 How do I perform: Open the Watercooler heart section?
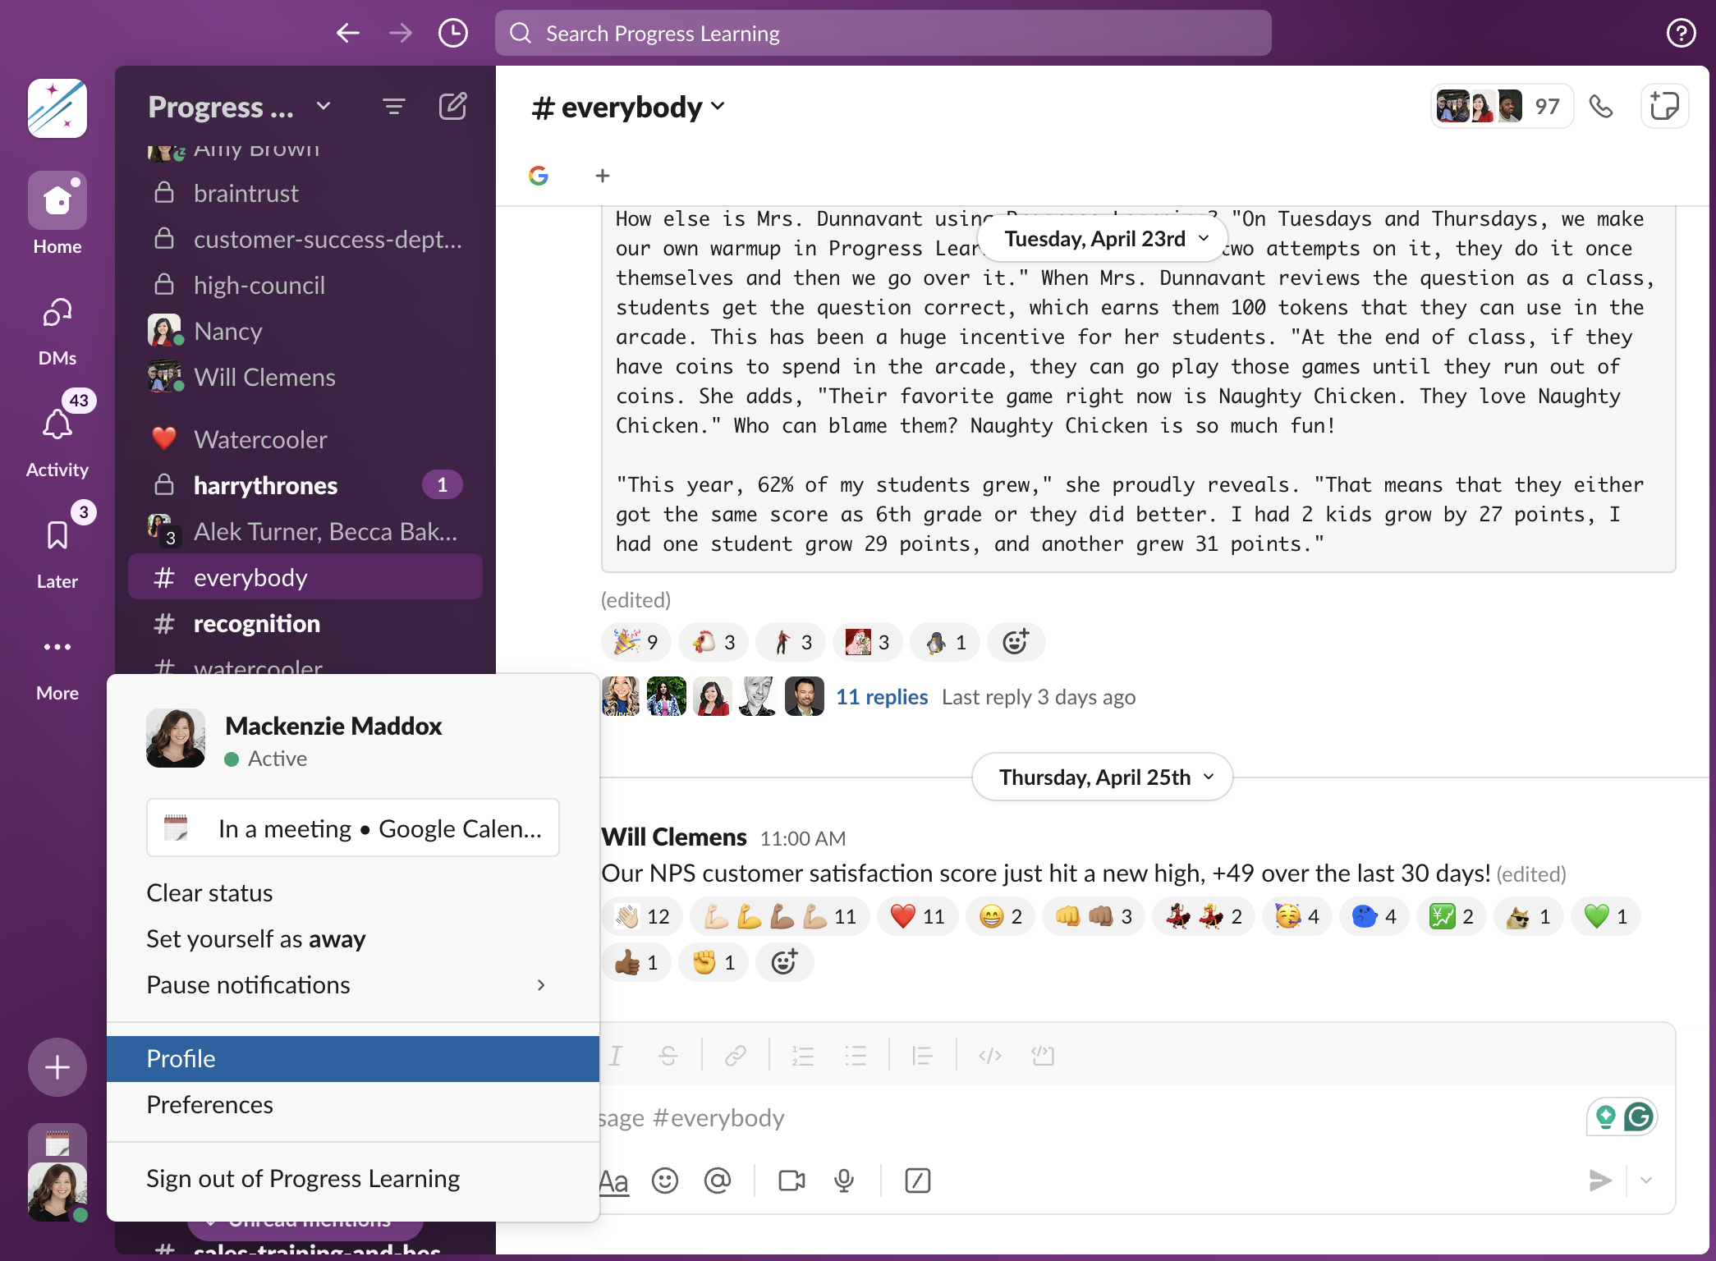tap(305, 439)
